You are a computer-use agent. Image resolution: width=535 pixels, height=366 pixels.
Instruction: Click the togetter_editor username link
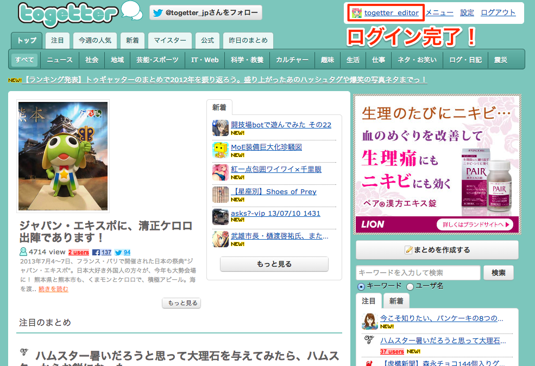pyautogui.click(x=392, y=13)
